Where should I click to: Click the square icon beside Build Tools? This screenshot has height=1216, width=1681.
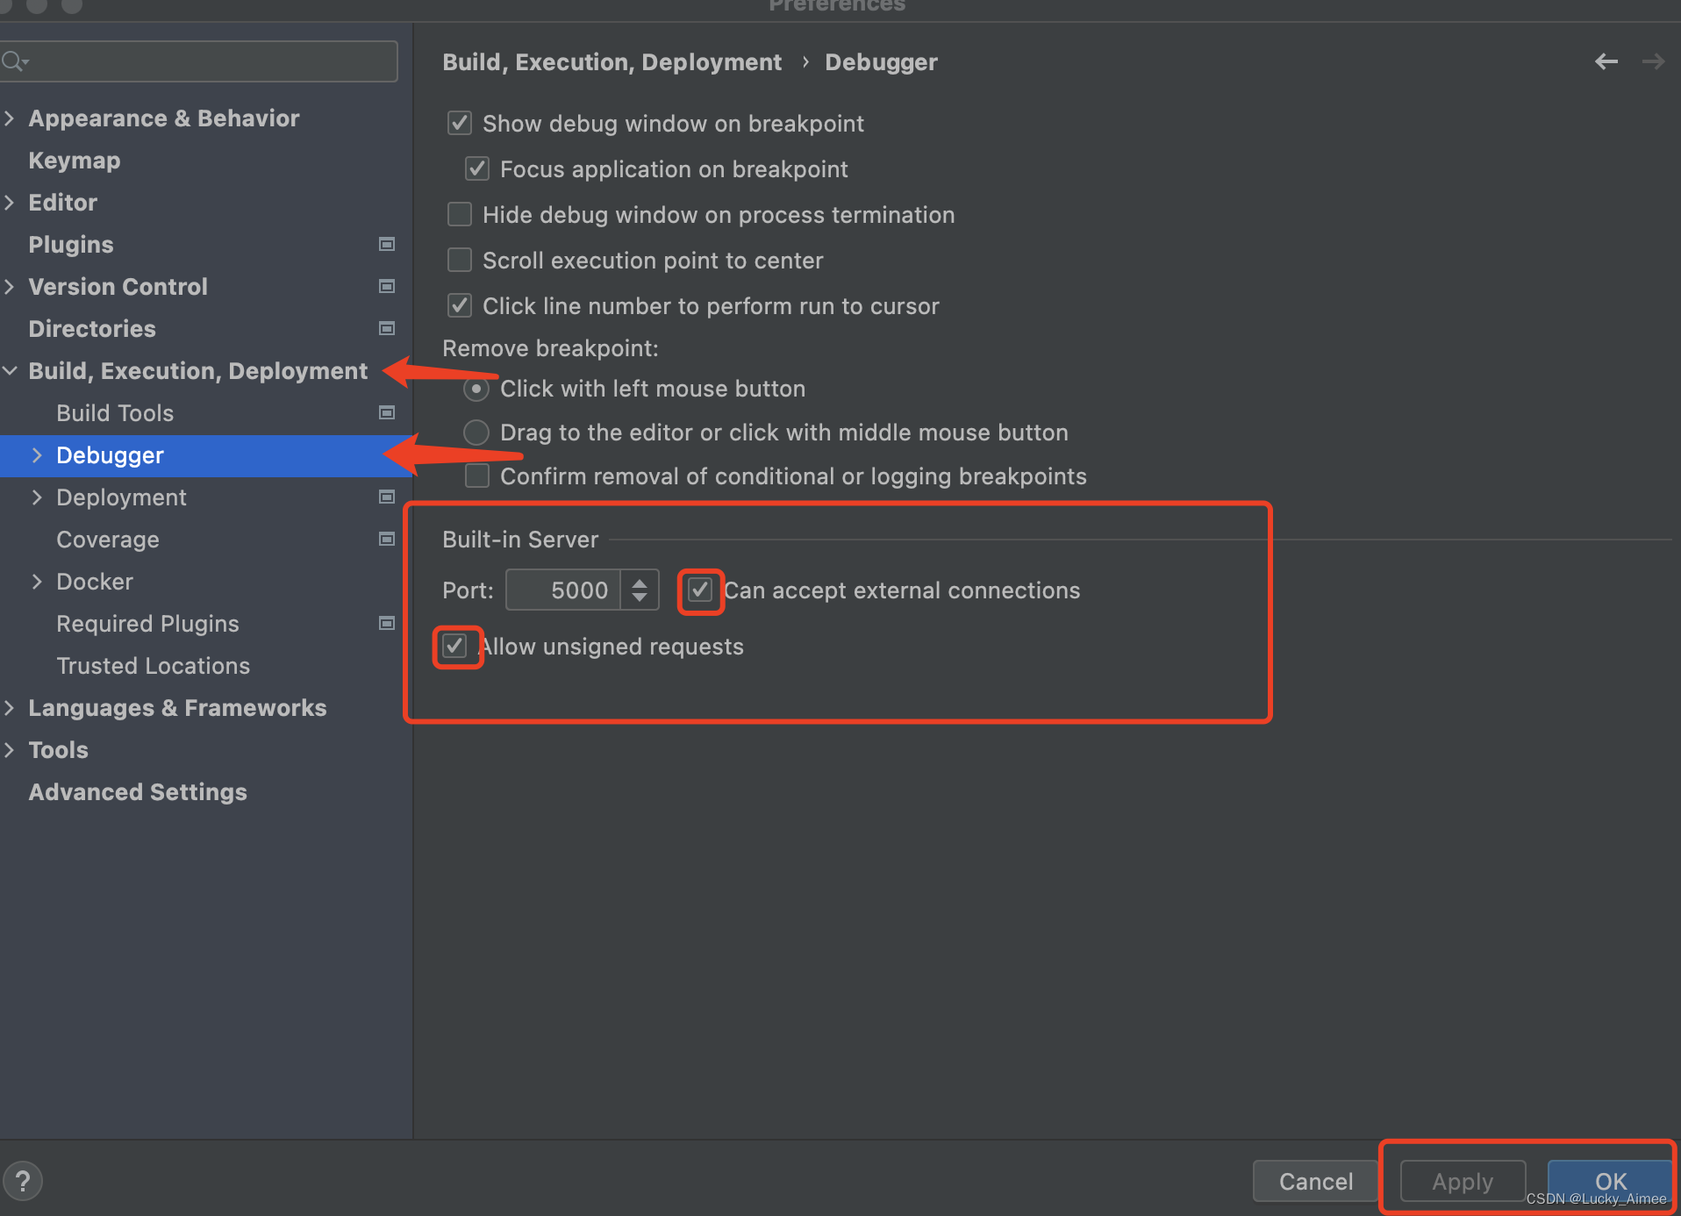[x=386, y=412]
